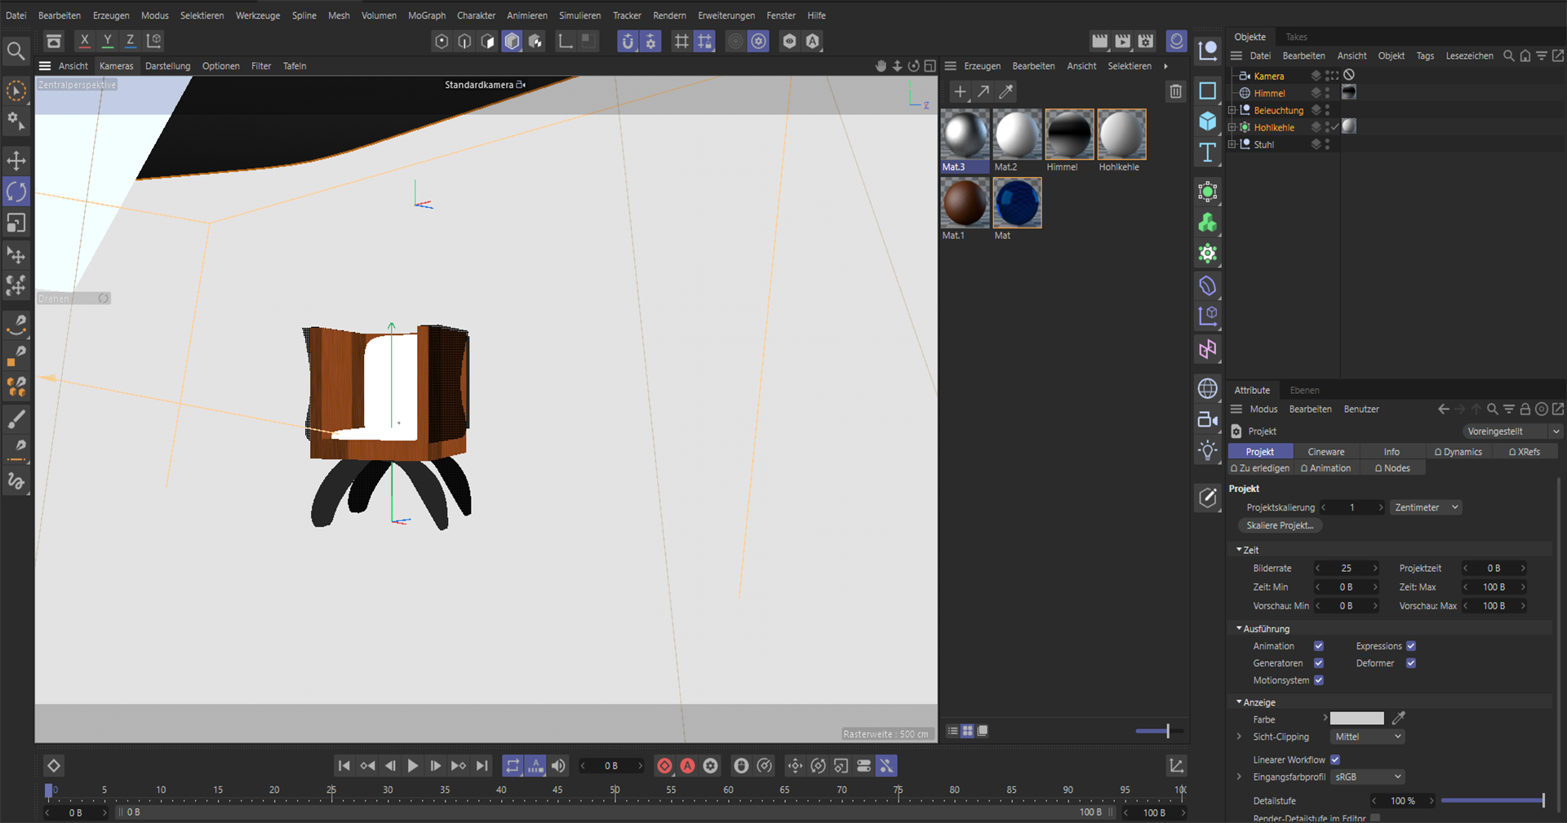Open the Eingangsfarbprofil sRGB dropdown
This screenshot has width=1567, height=823.
(x=1367, y=777)
